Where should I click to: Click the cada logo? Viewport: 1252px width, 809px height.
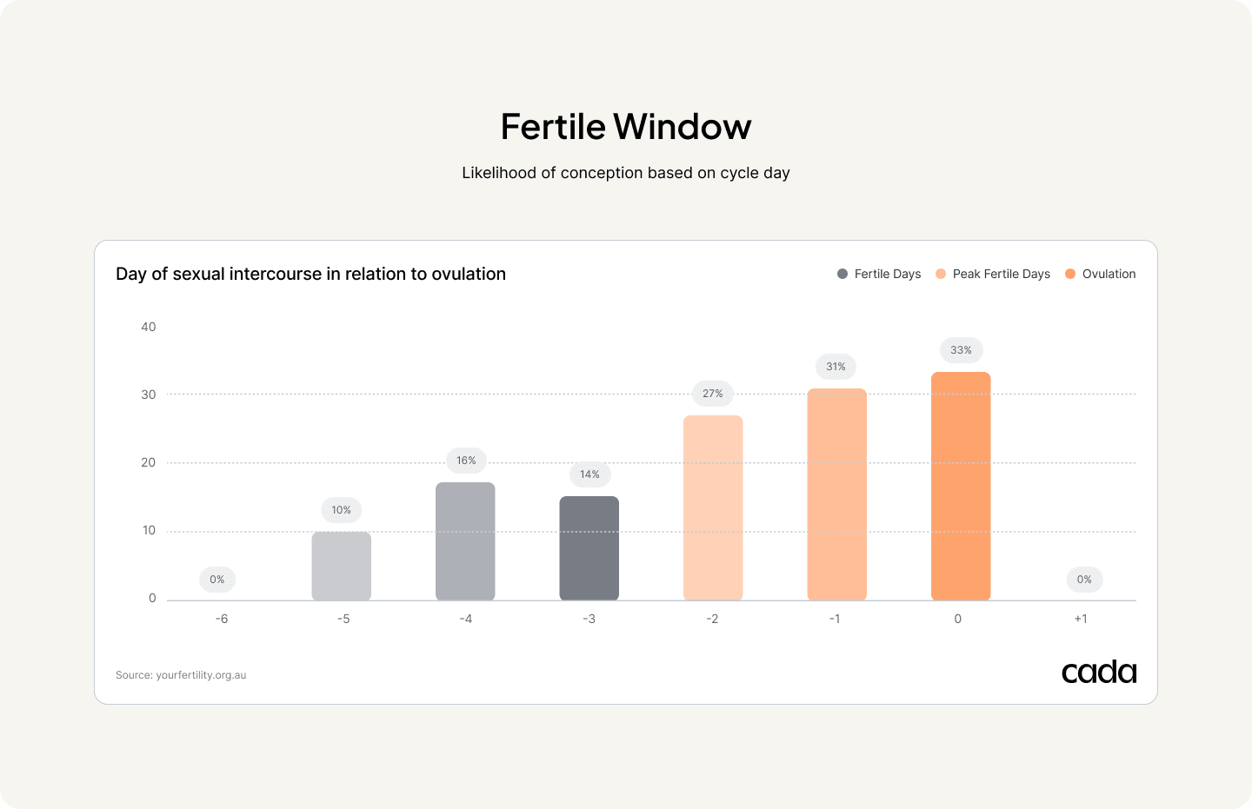pyautogui.click(x=1099, y=672)
